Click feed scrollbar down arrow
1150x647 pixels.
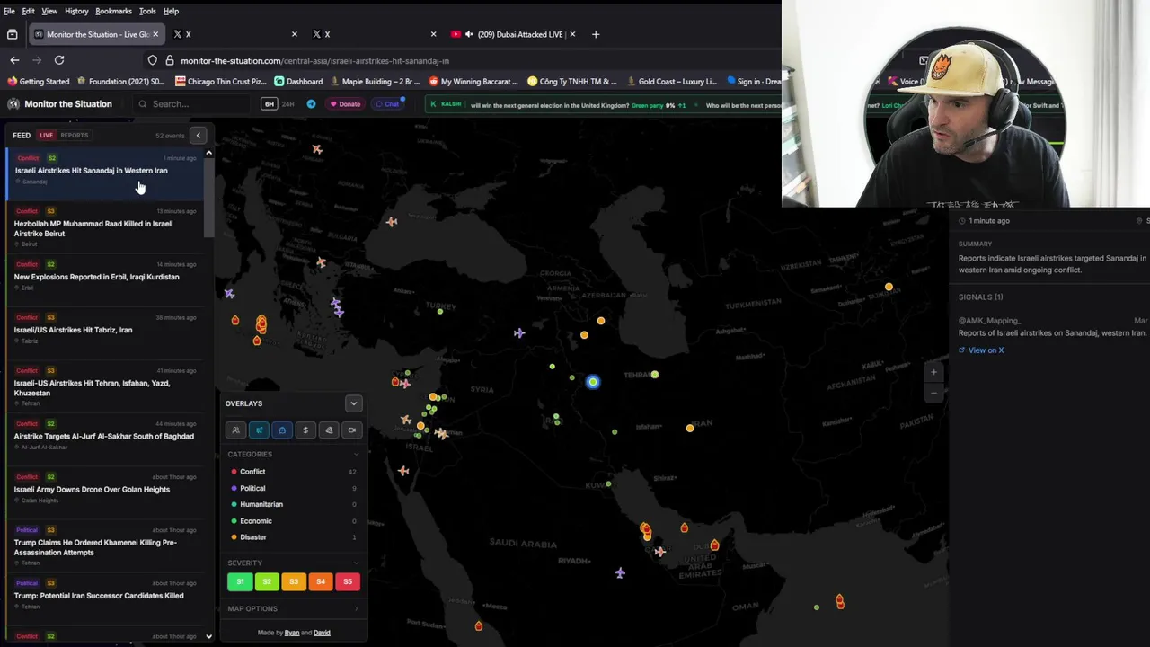208,636
